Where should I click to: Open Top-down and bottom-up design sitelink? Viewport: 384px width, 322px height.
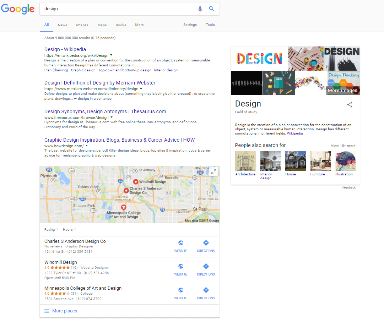[x=125, y=70]
